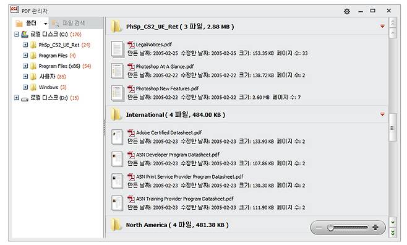Click the single up arrow scroll button
The width and height of the screenshot is (407, 245).
tap(393, 33)
